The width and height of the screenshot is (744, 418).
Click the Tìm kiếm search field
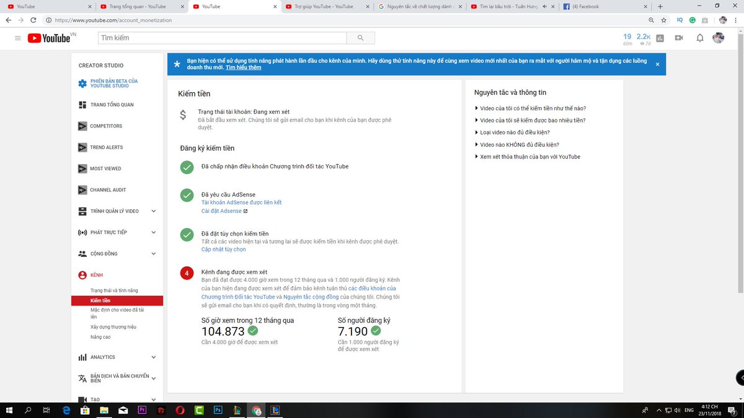pyautogui.click(x=222, y=38)
